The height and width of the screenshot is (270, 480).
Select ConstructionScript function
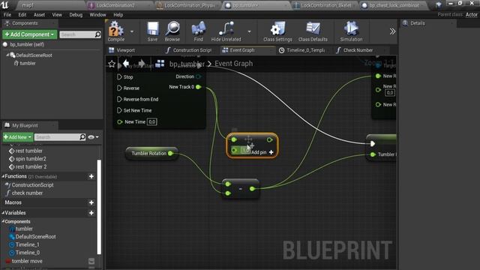point(32,185)
